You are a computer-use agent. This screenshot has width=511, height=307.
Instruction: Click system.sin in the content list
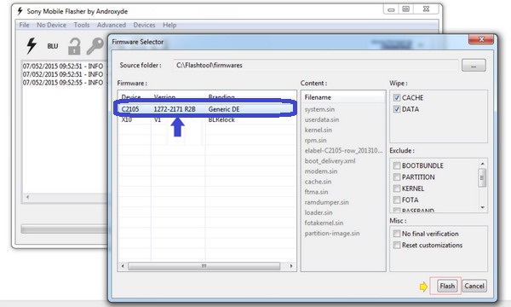(x=319, y=109)
